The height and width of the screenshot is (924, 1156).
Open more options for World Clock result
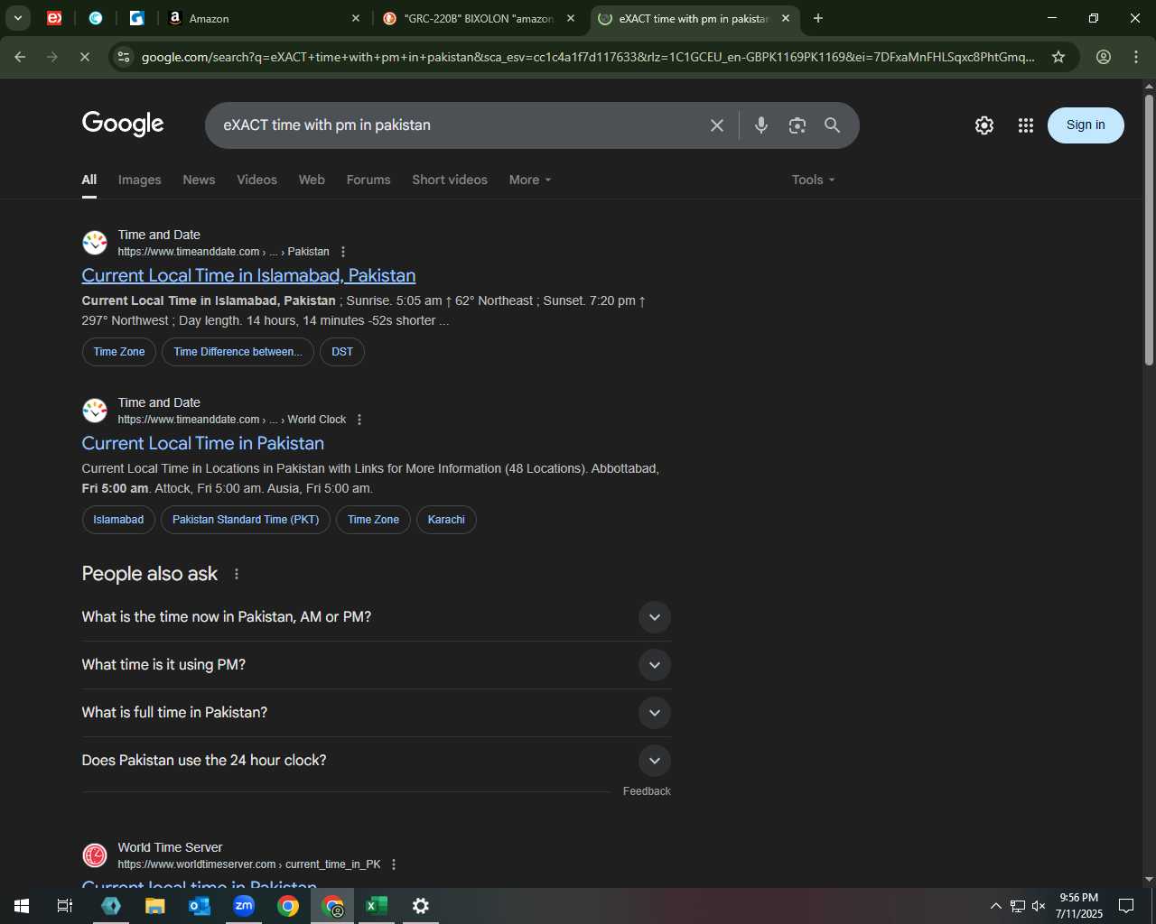(359, 420)
